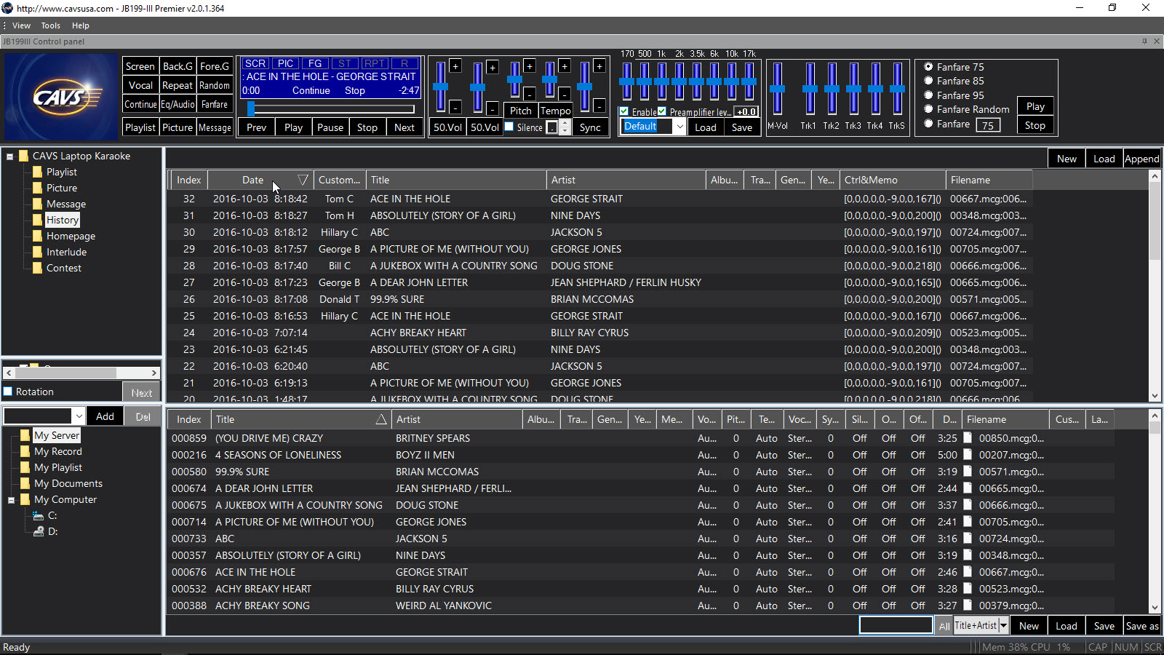Click the plus button above the Sync slider

pyautogui.click(x=599, y=66)
